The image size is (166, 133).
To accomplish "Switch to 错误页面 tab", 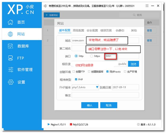I will (106, 31).
